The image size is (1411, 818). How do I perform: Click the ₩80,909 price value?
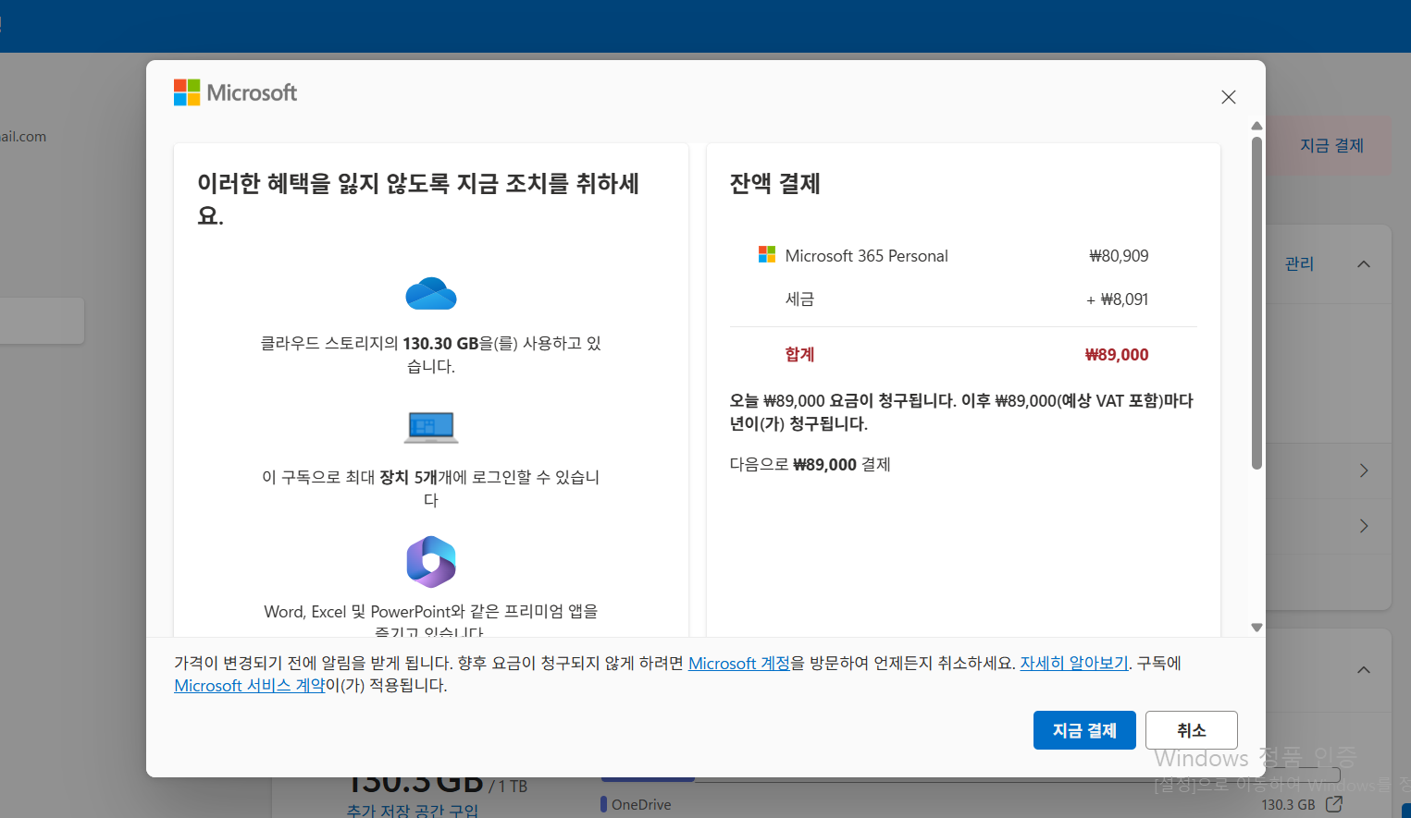pos(1119,256)
